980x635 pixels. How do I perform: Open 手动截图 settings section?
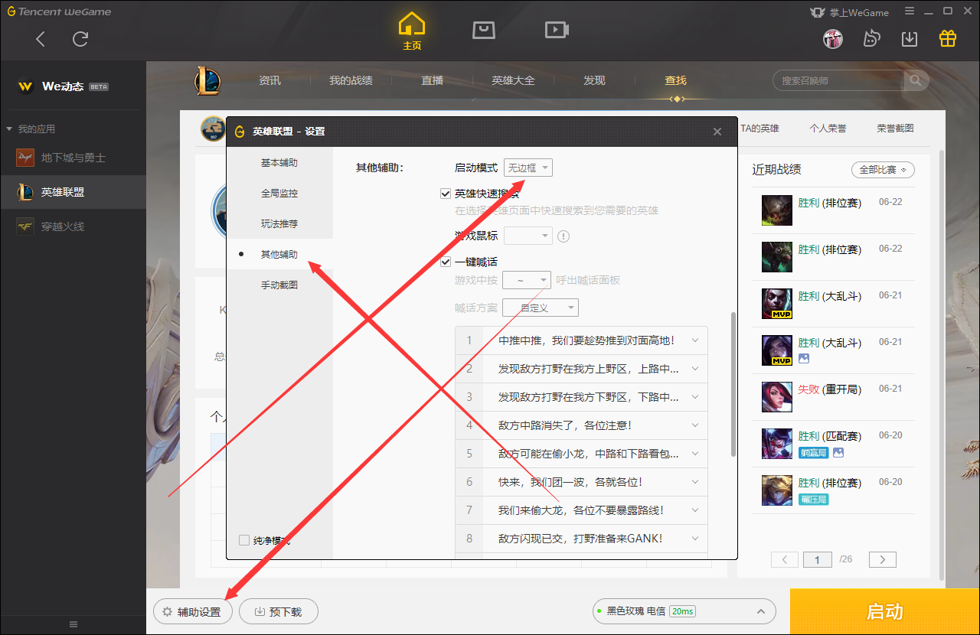pyautogui.click(x=279, y=285)
